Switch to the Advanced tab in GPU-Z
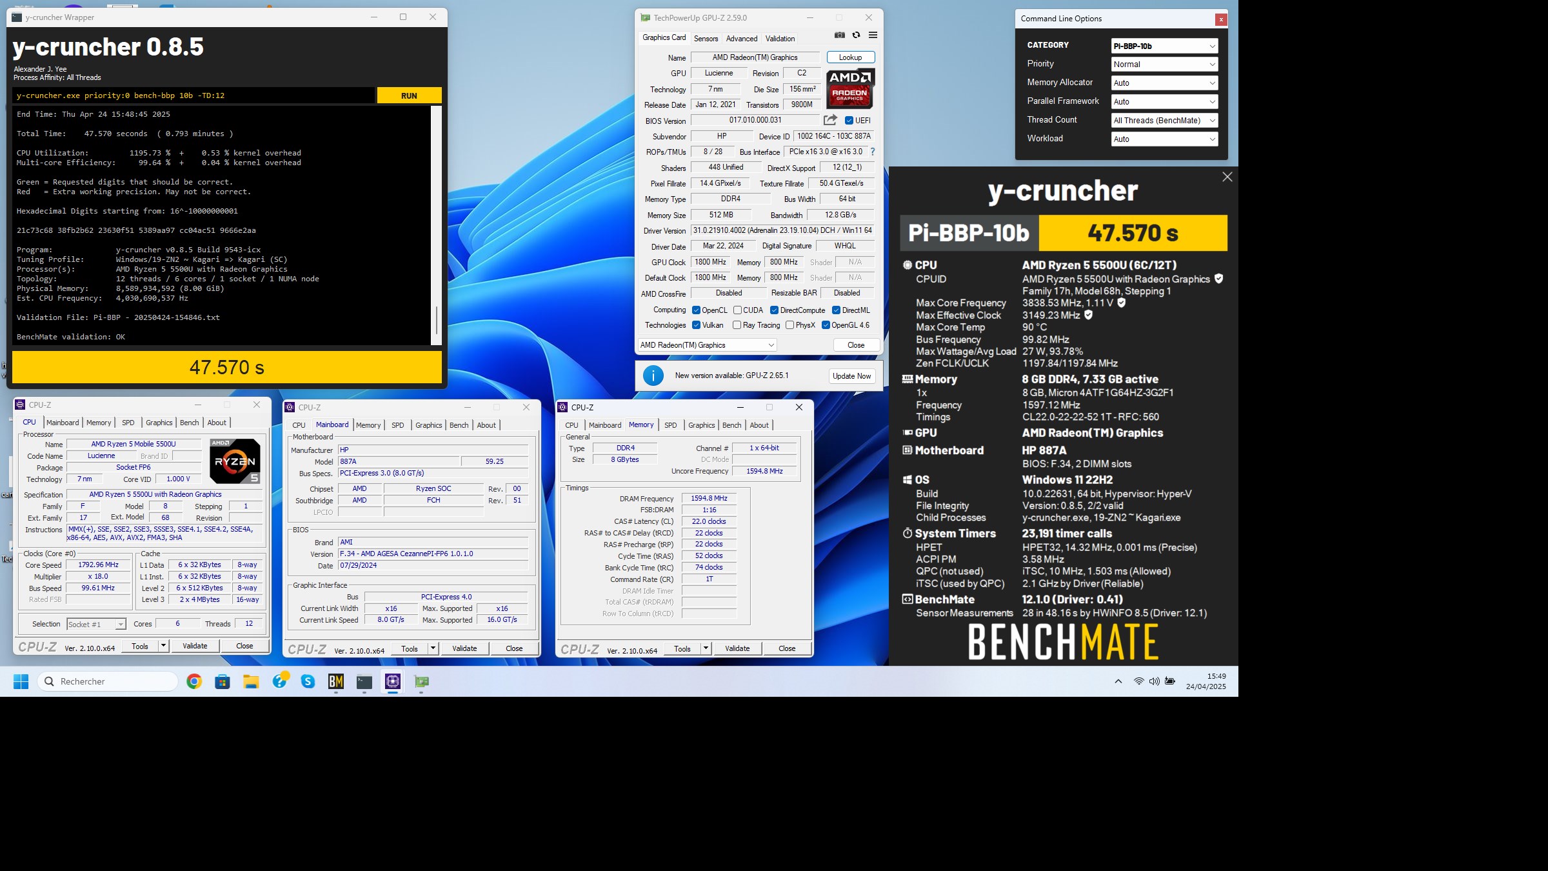Image resolution: width=1548 pixels, height=871 pixels. tap(742, 39)
